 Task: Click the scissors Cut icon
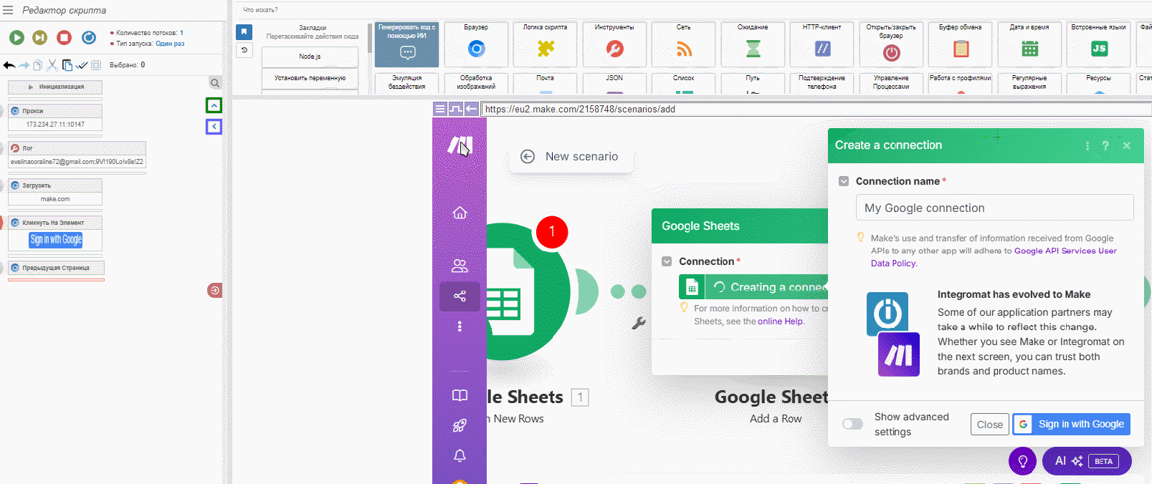(x=52, y=65)
